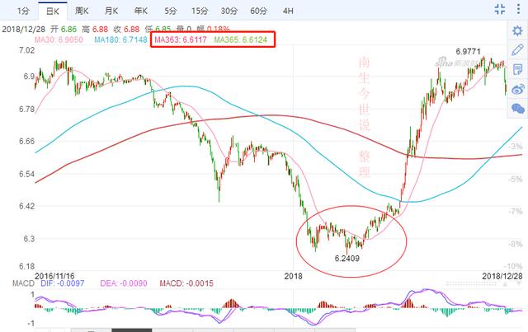Switch to 周K weekly chart
The height and width of the screenshot is (332, 528).
81,11
